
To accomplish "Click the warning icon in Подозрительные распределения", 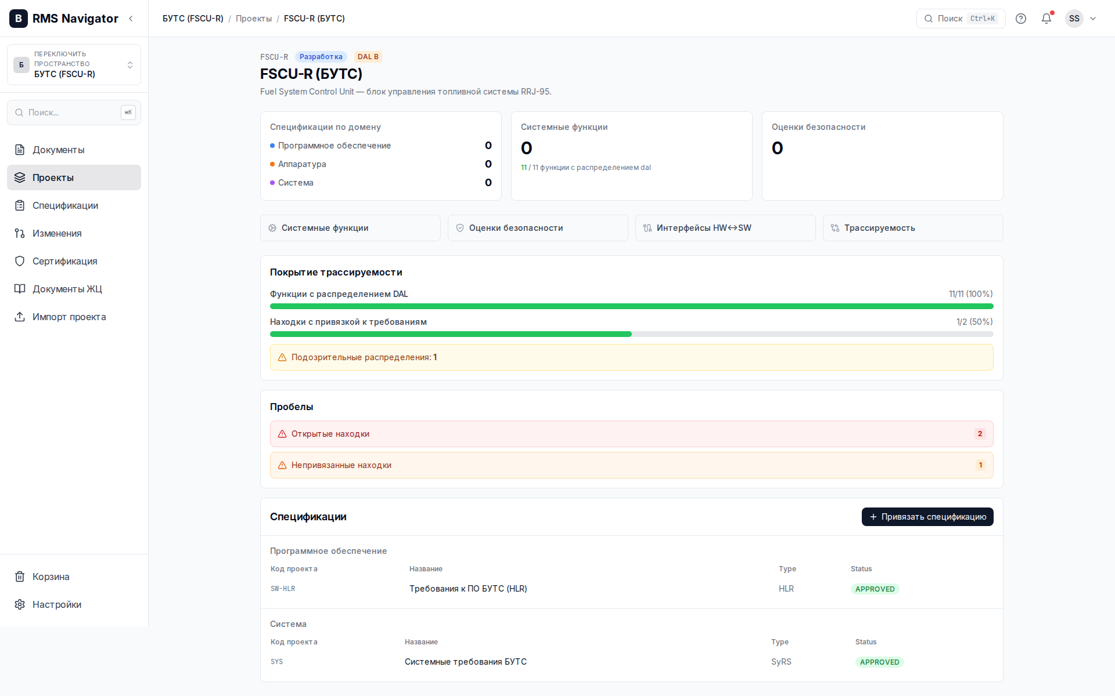I will [x=282, y=357].
